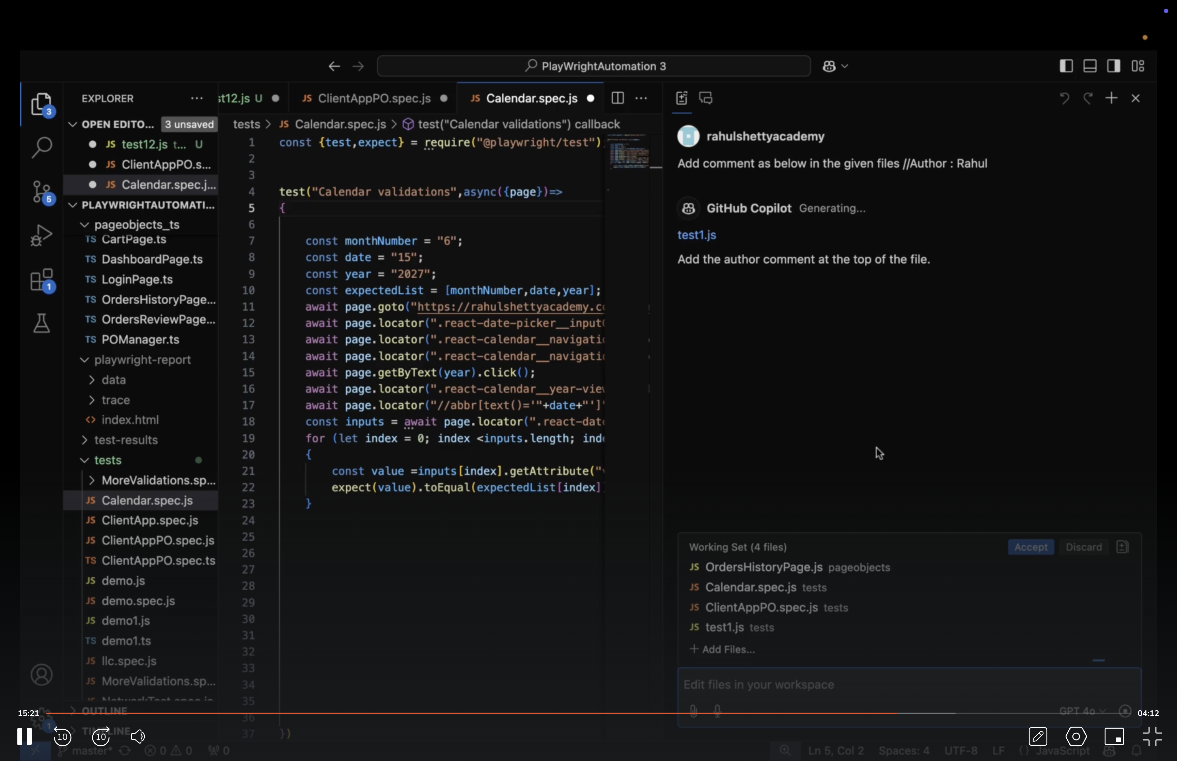Go back with the navigation arrow
This screenshot has width=1177, height=761.
pyautogui.click(x=334, y=66)
